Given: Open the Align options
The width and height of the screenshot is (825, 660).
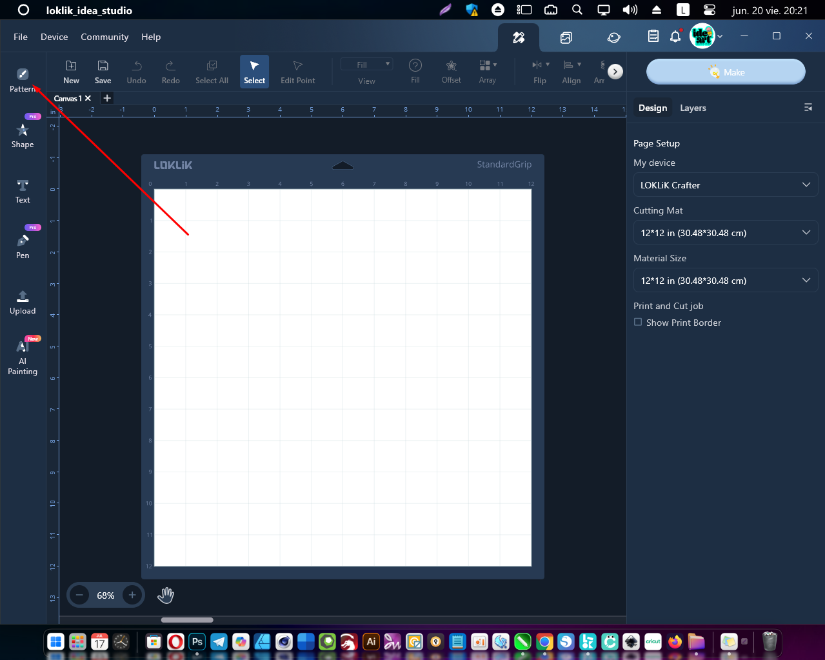Looking at the screenshot, I should click(571, 72).
